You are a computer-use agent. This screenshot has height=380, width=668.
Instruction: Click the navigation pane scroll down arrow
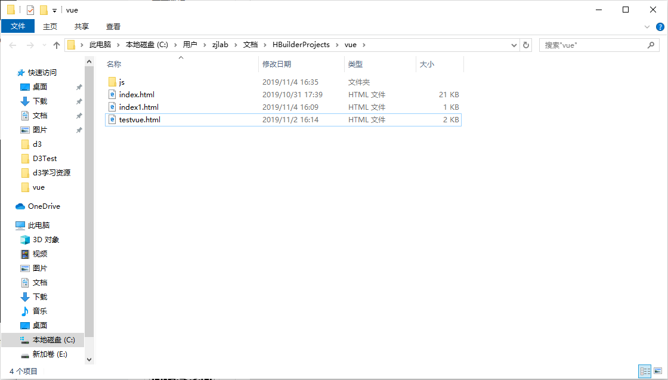point(89,360)
